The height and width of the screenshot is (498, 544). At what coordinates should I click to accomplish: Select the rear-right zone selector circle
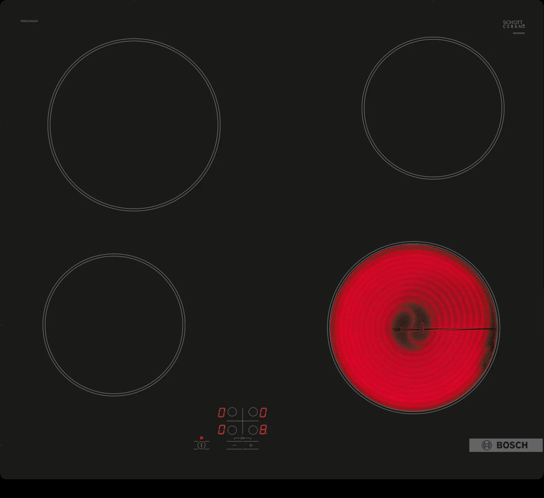(x=253, y=412)
